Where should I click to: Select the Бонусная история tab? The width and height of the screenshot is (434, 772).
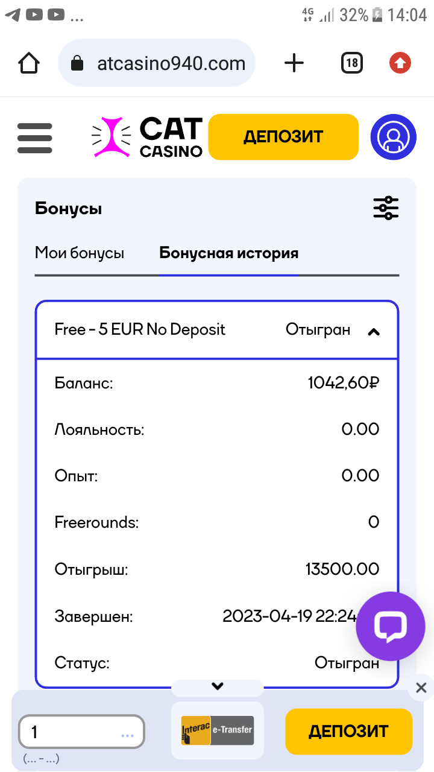pyautogui.click(x=228, y=253)
